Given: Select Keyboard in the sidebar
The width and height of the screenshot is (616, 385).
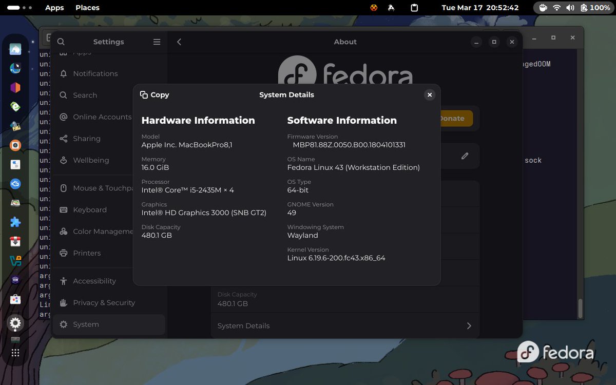Looking at the screenshot, I should click(x=109, y=210).
